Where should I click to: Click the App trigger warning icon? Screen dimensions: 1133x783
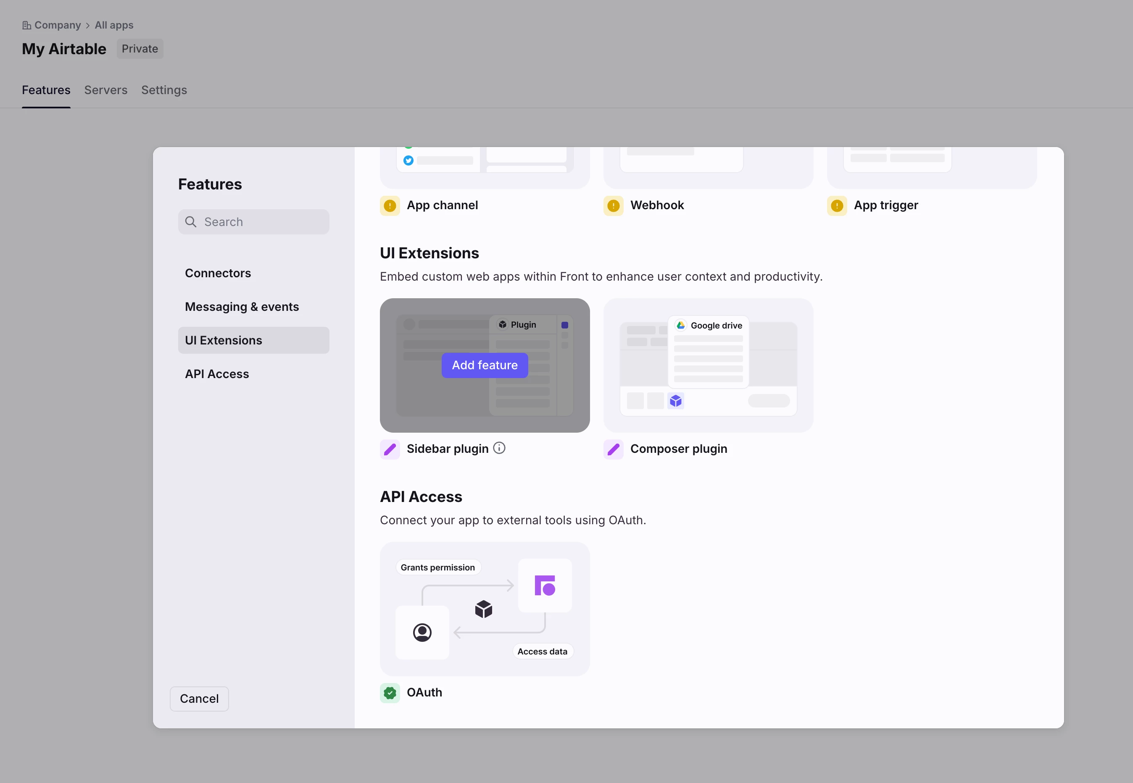click(837, 205)
